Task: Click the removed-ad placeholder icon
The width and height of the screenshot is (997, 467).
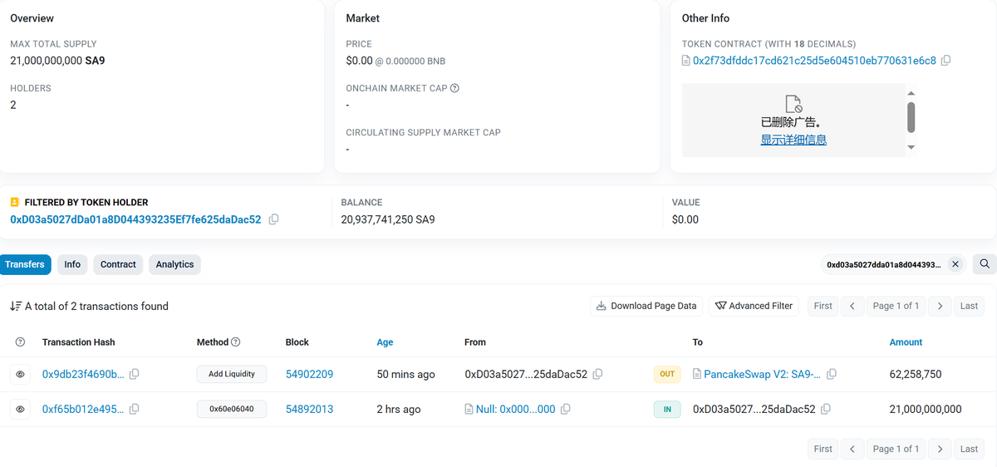Action: pyautogui.click(x=793, y=104)
